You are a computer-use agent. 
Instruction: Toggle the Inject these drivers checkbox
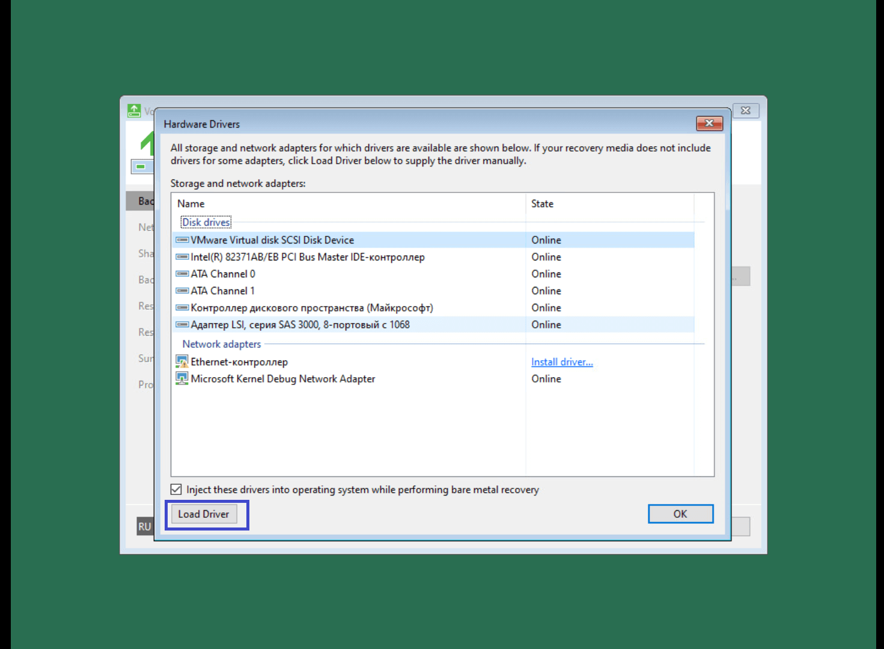tap(176, 490)
